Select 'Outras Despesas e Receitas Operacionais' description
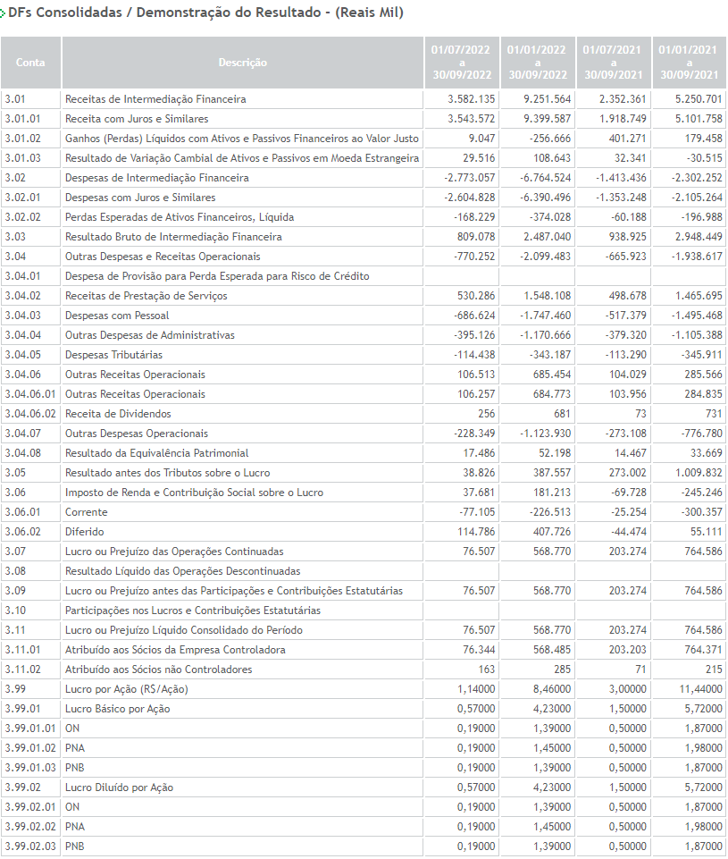728x859 pixels. pos(163,257)
